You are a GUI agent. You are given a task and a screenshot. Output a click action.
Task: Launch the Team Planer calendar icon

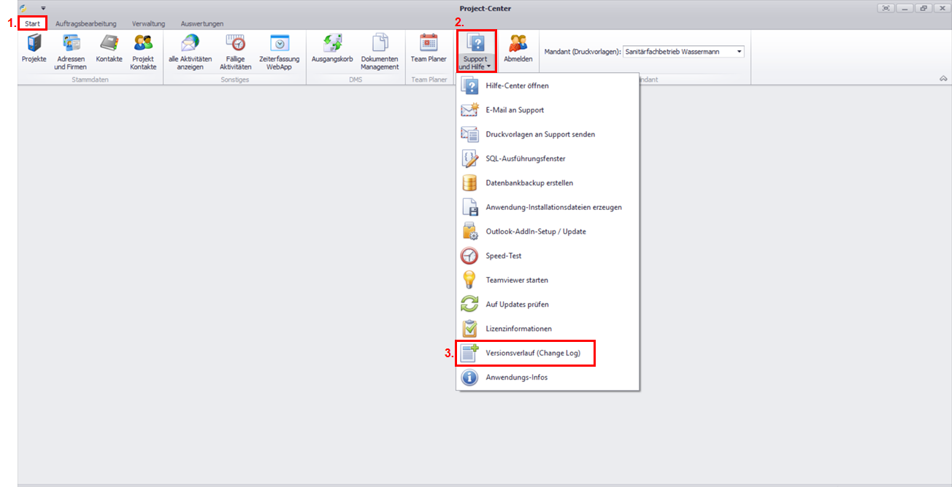tap(429, 44)
